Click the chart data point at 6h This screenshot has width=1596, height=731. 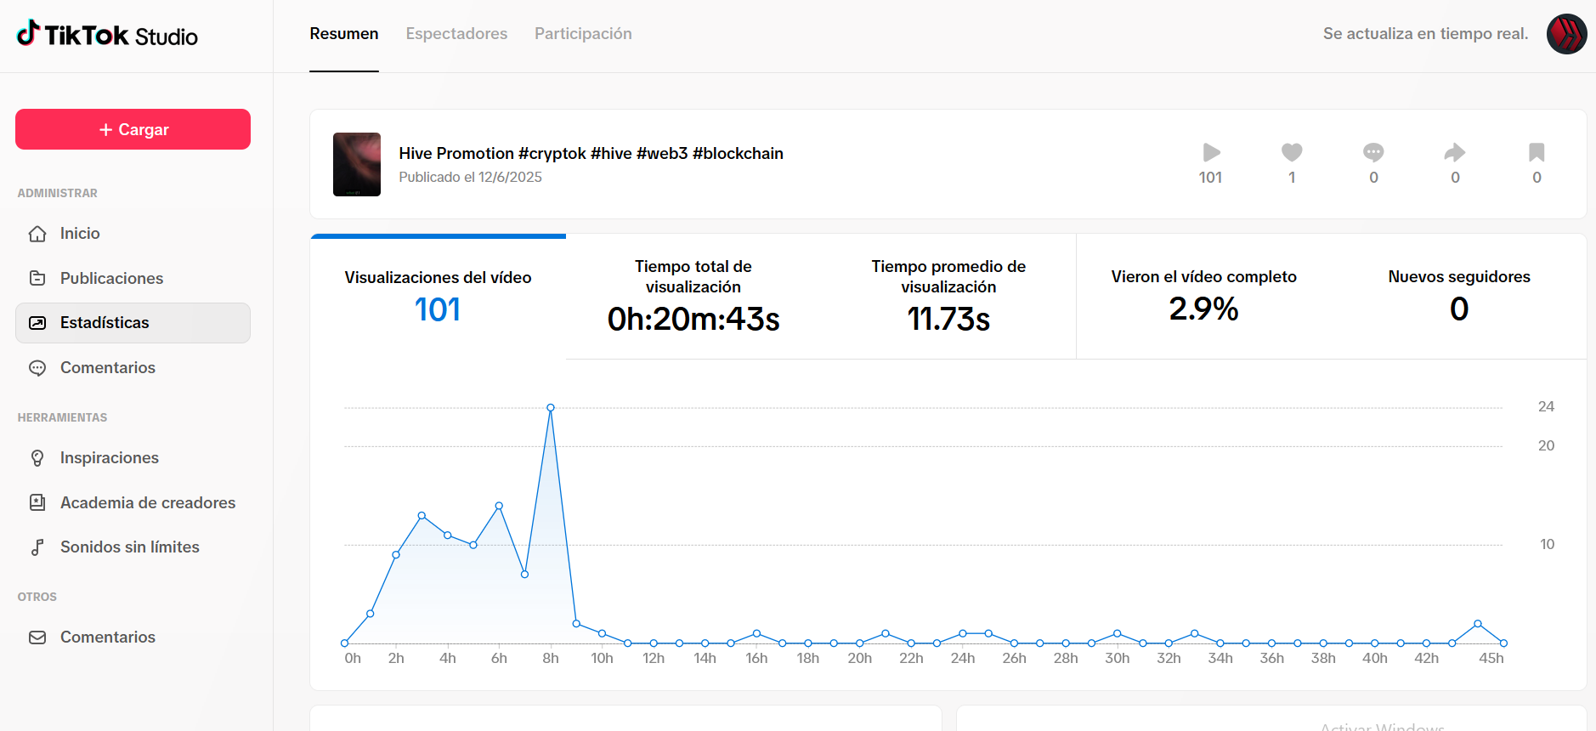[499, 506]
